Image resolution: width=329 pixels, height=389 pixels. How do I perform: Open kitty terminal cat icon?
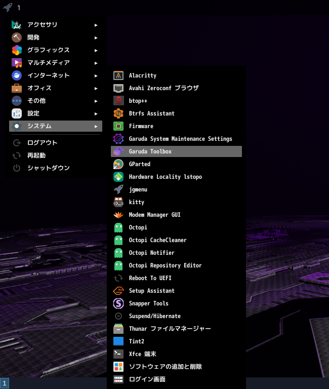[118, 202]
